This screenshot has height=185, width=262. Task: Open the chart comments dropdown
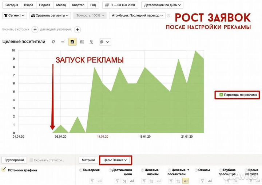(105, 42)
